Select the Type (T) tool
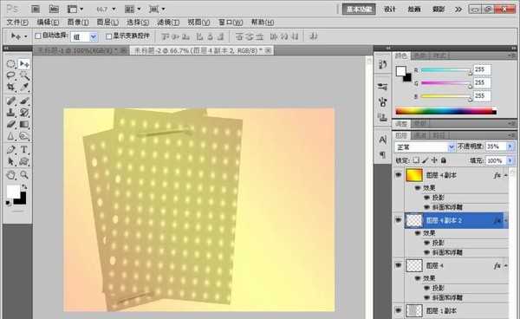This screenshot has height=319, width=520. [24, 150]
